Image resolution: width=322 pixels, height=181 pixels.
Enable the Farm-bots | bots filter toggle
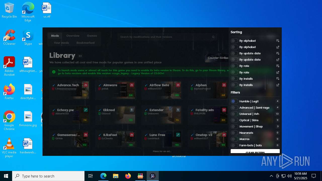pyautogui.click(x=234, y=145)
